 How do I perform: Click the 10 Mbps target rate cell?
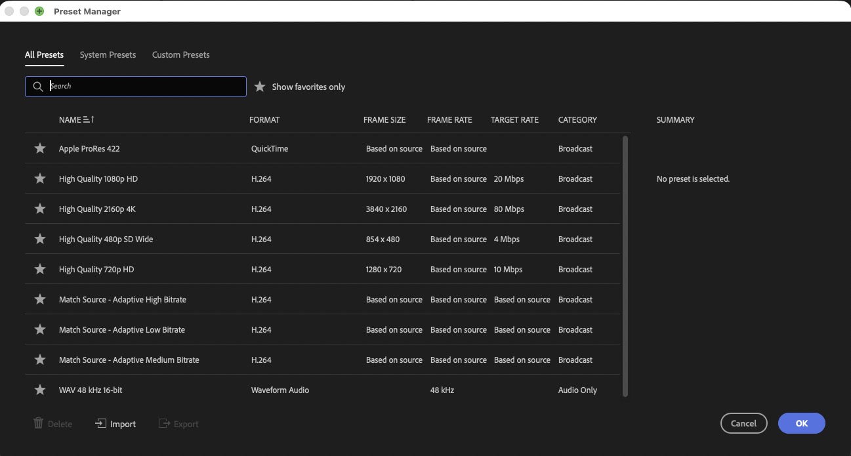pyautogui.click(x=508, y=269)
